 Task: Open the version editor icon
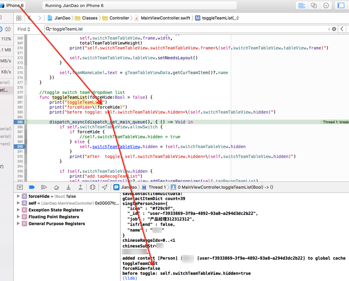point(326,6)
